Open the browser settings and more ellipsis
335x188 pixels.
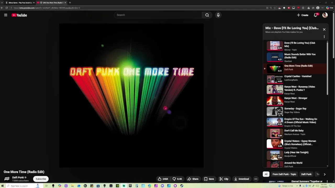(x=322, y=8)
